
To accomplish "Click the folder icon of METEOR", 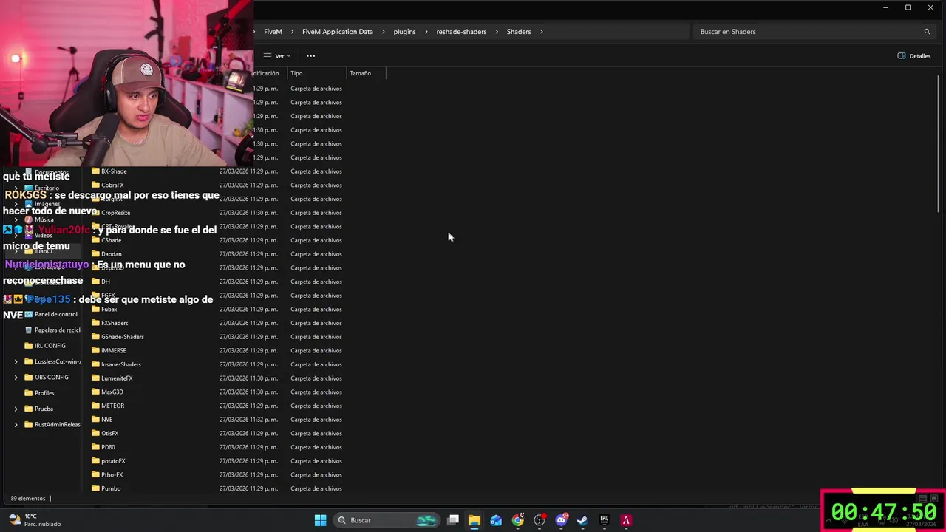I will [95, 406].
